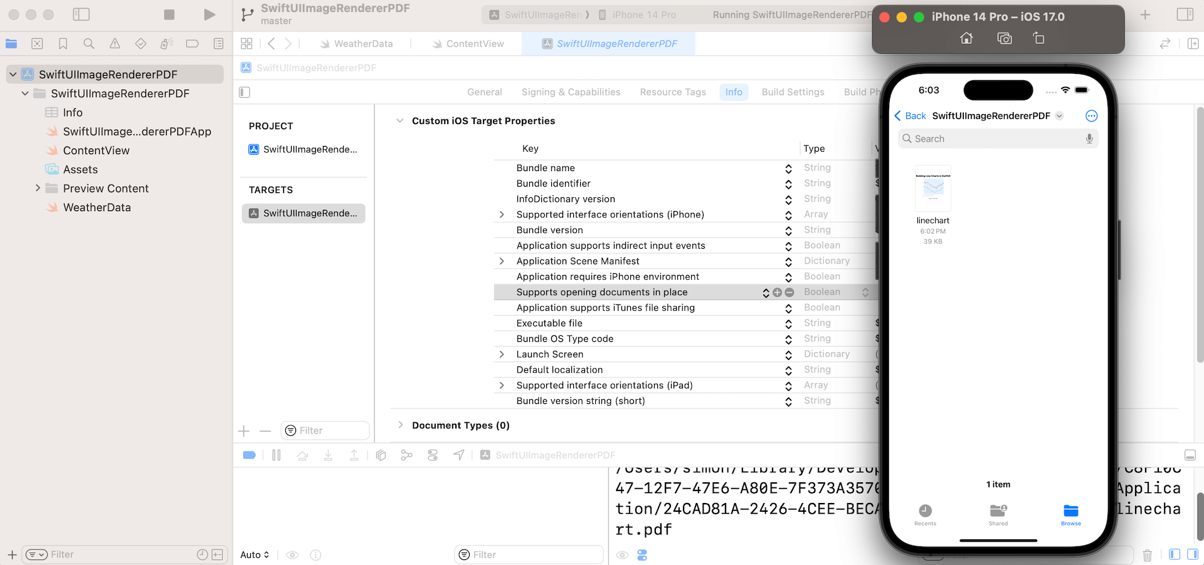Show only console in debug area

[1193, 554]
